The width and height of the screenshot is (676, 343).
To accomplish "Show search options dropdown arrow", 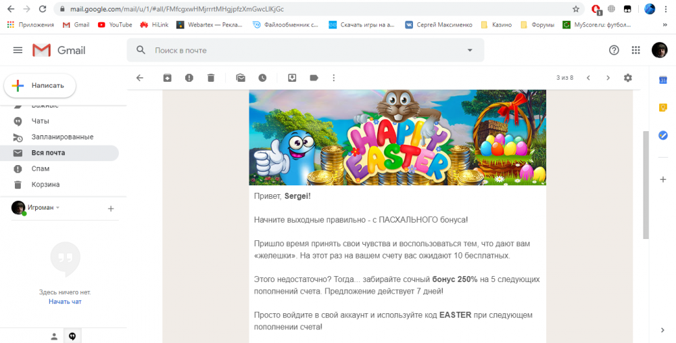I will point(470,50).
